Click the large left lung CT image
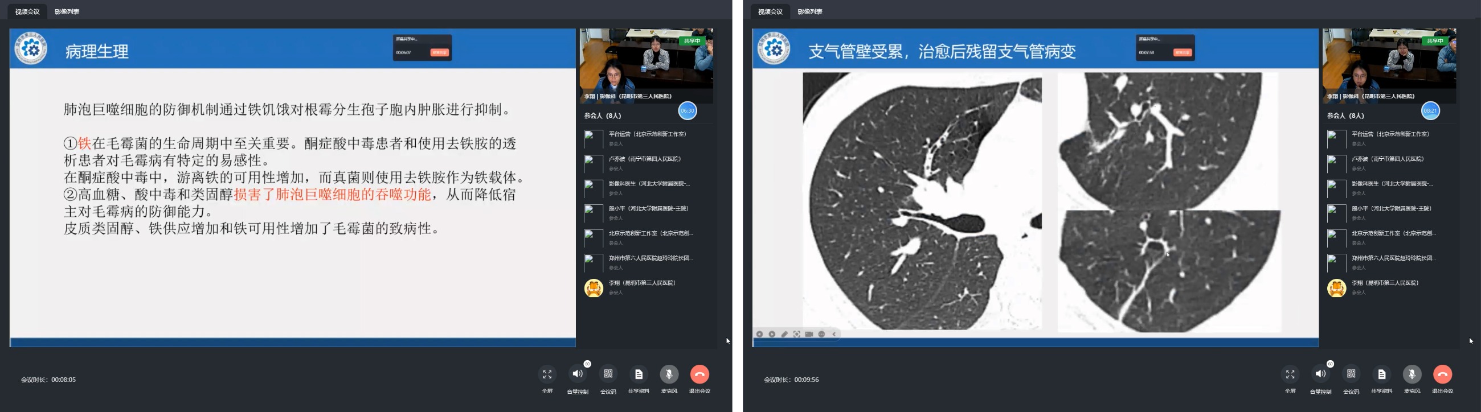This screenshot has height=412, width=1481. tap(922, 200)
